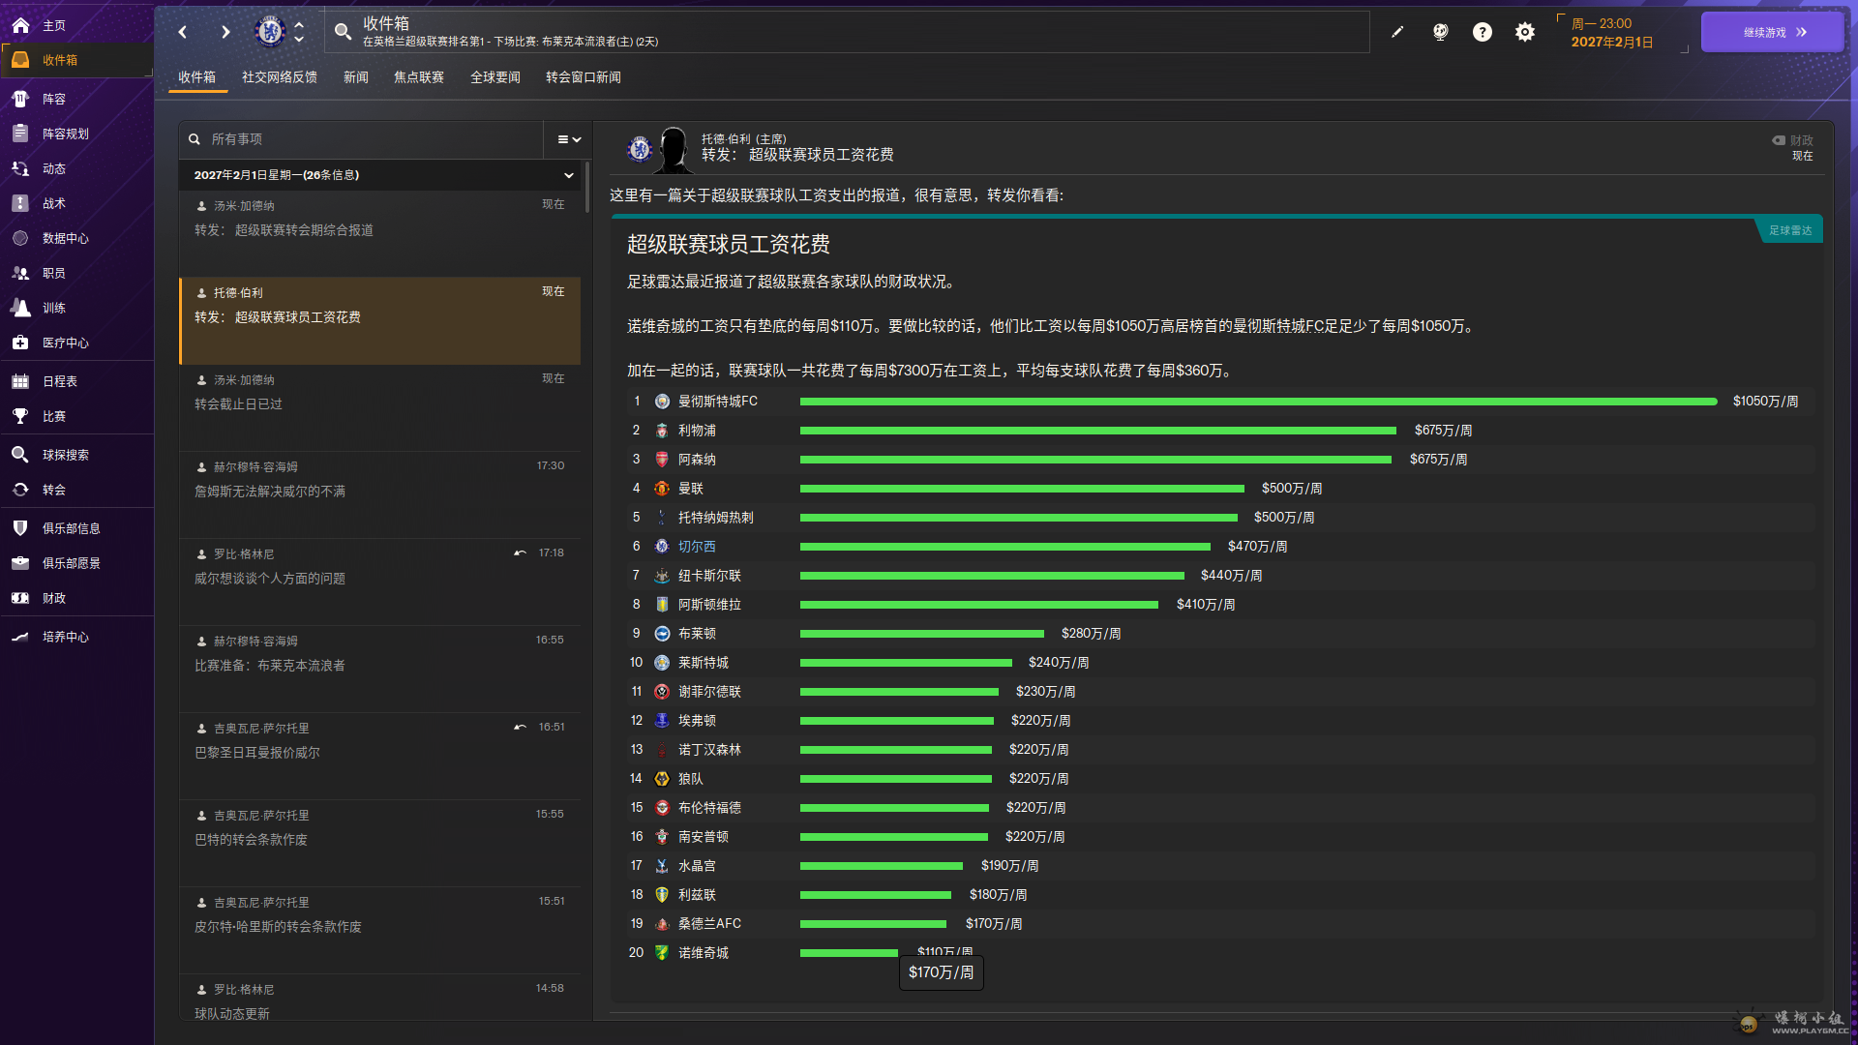
Task: Click the Chelsea club badge in top bar
Action: point(270,31)
